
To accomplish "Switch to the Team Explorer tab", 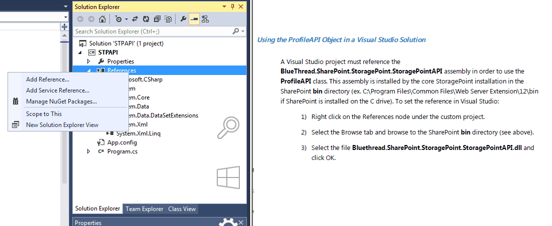I will [x=145, y=209].
